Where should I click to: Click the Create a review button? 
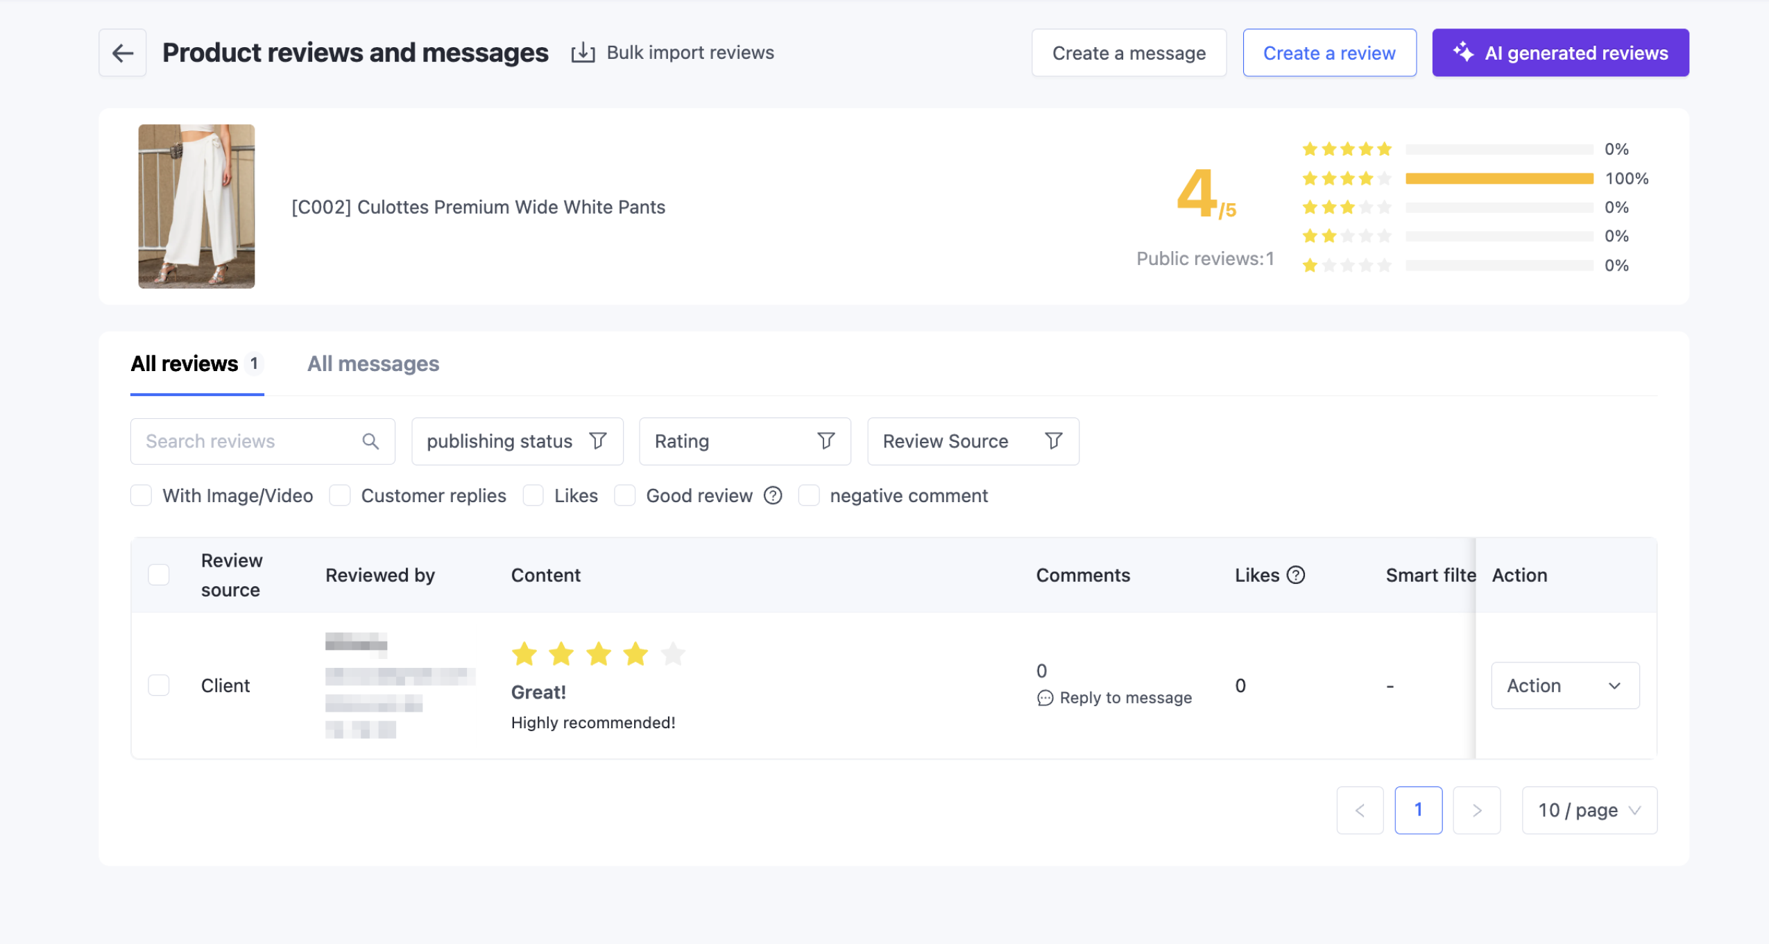[x=1328, y=53]
